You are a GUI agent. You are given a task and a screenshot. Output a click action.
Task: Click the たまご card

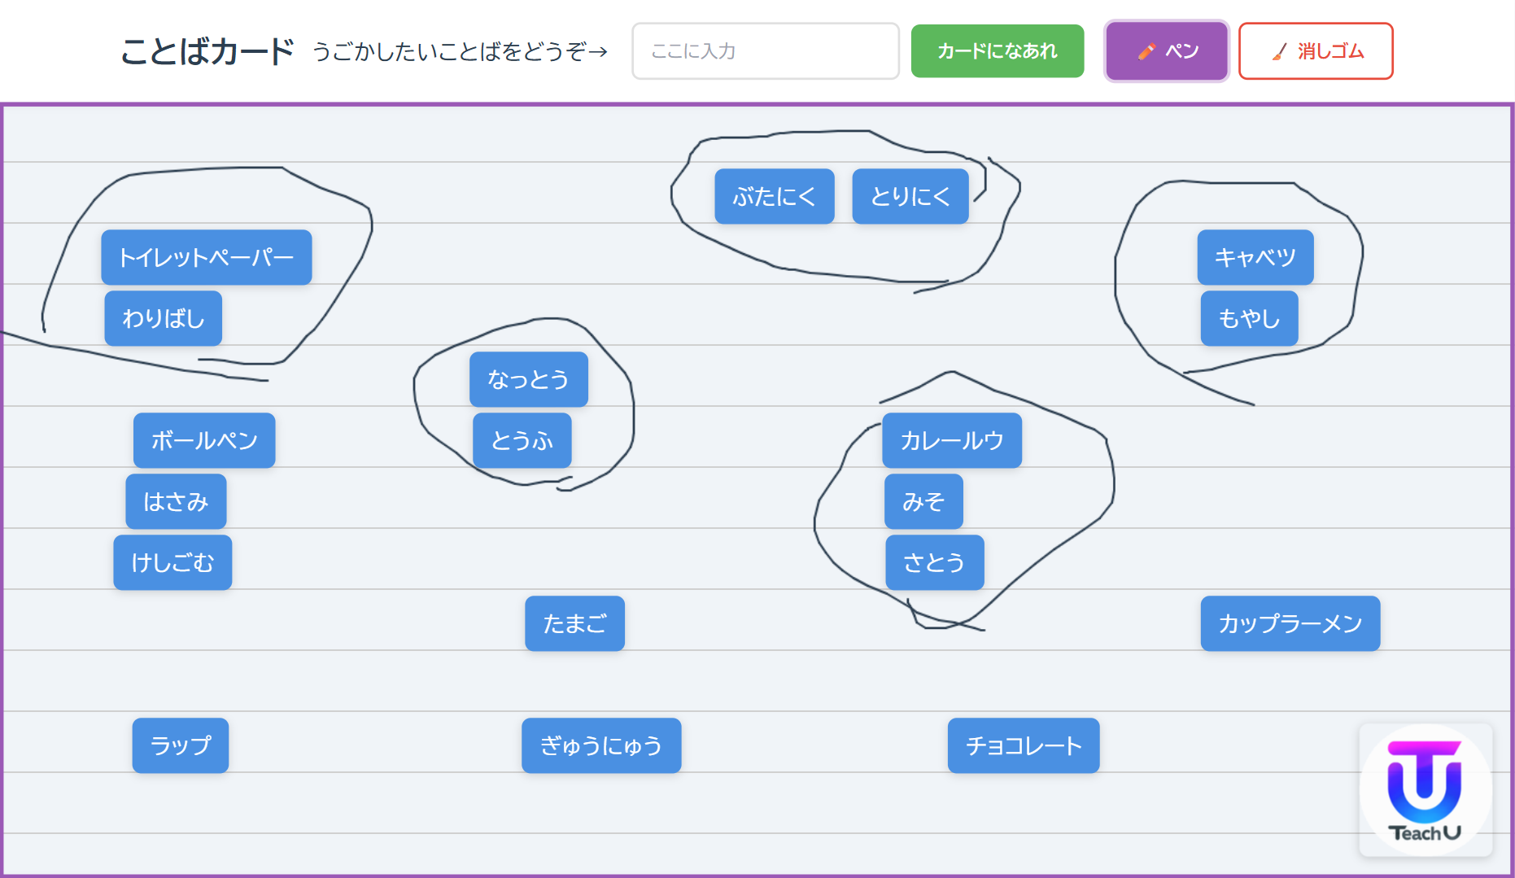click(574, 624)
